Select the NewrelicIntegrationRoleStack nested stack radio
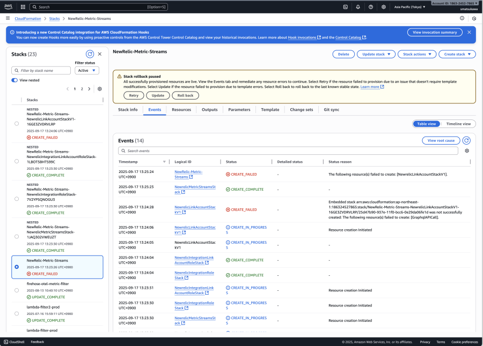The width and height of the screenshot is (483, 346). pos(17,199)
